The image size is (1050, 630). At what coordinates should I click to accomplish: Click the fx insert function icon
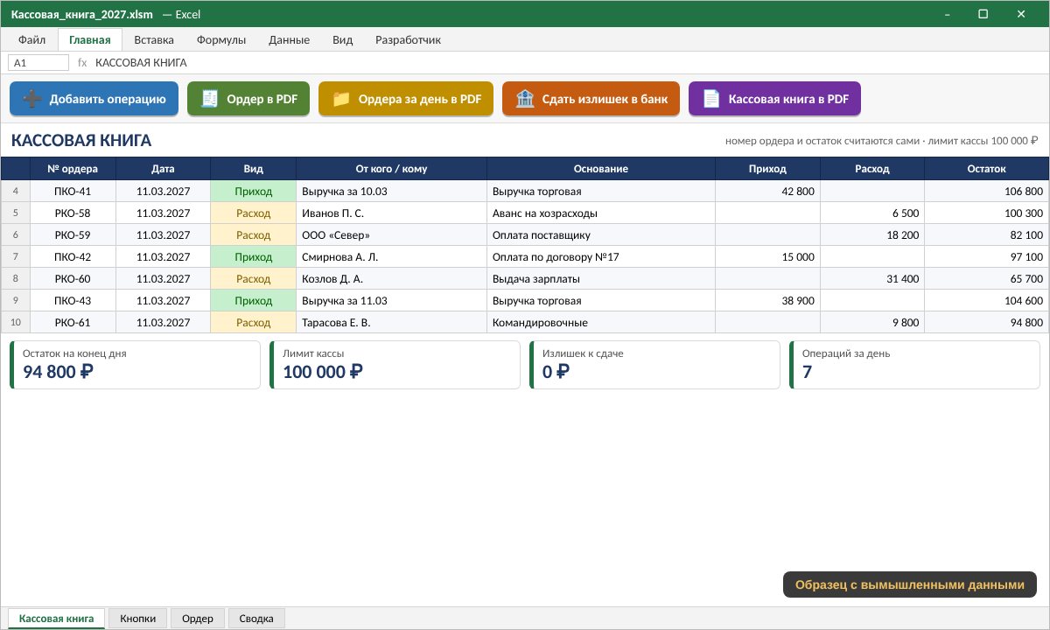[x=82, y=63]
